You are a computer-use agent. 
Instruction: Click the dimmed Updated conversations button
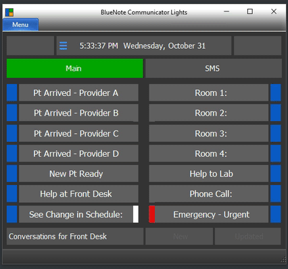[248, 237]
